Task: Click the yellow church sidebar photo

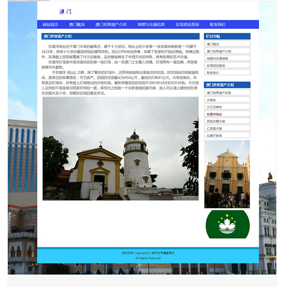Action: [227, 174]
